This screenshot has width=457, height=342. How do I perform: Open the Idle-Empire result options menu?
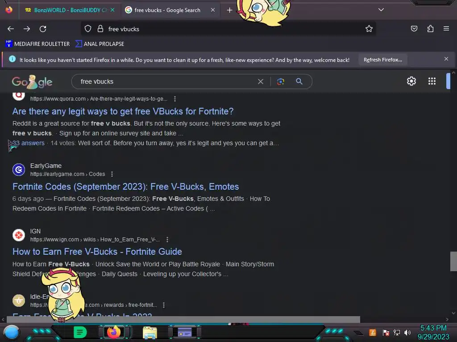pos(164,305)
